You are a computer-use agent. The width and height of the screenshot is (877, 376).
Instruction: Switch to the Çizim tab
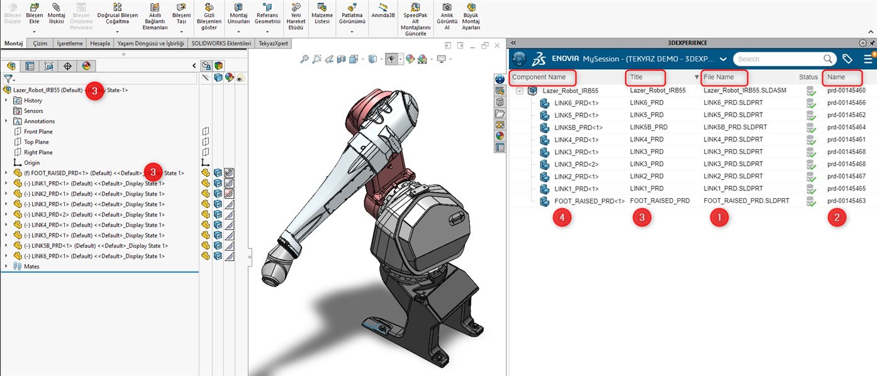click(x=40, y=43)
